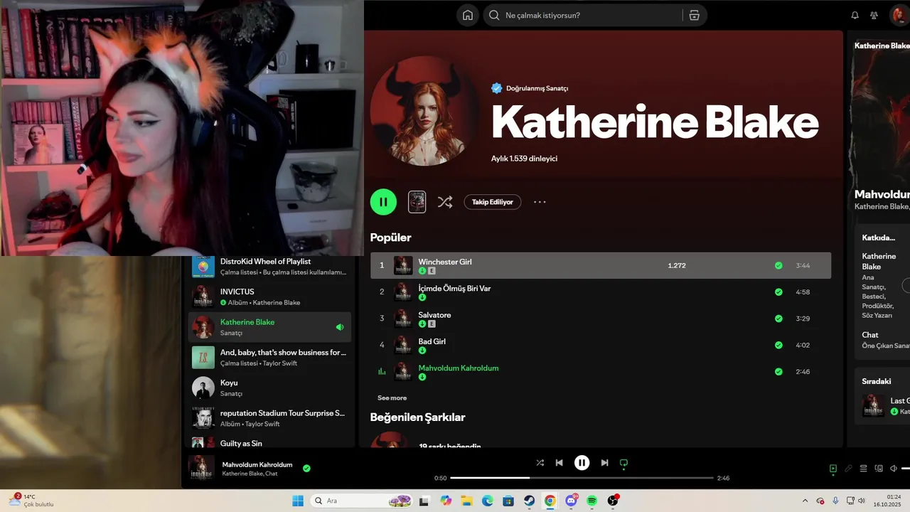The width and height of the screenshot is (910, 512).
Task: Open Katherine Blake credit in Katkıda panel
Action: click(879, 261)
